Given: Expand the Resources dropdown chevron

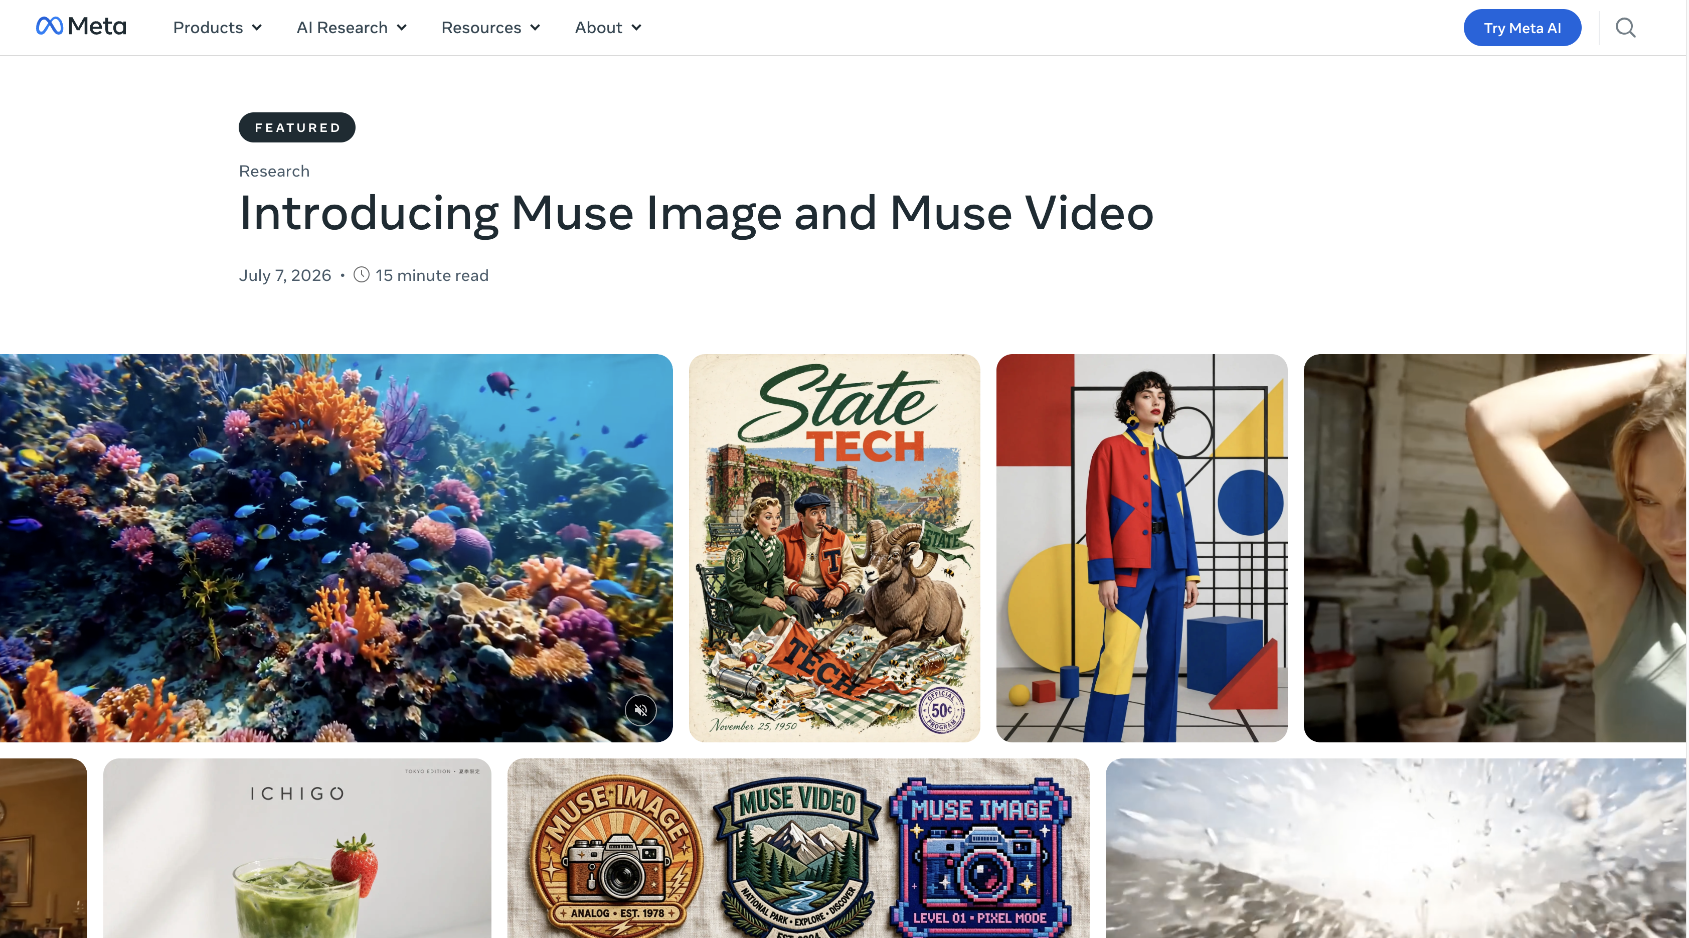Looking at the screenshot, I should (x=535, y=28).
